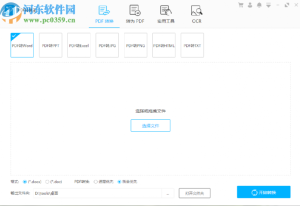This screenshot has width=300, height=206.
Task: Expand the title bar dropdown menu icon
Action: coord(268,5)
